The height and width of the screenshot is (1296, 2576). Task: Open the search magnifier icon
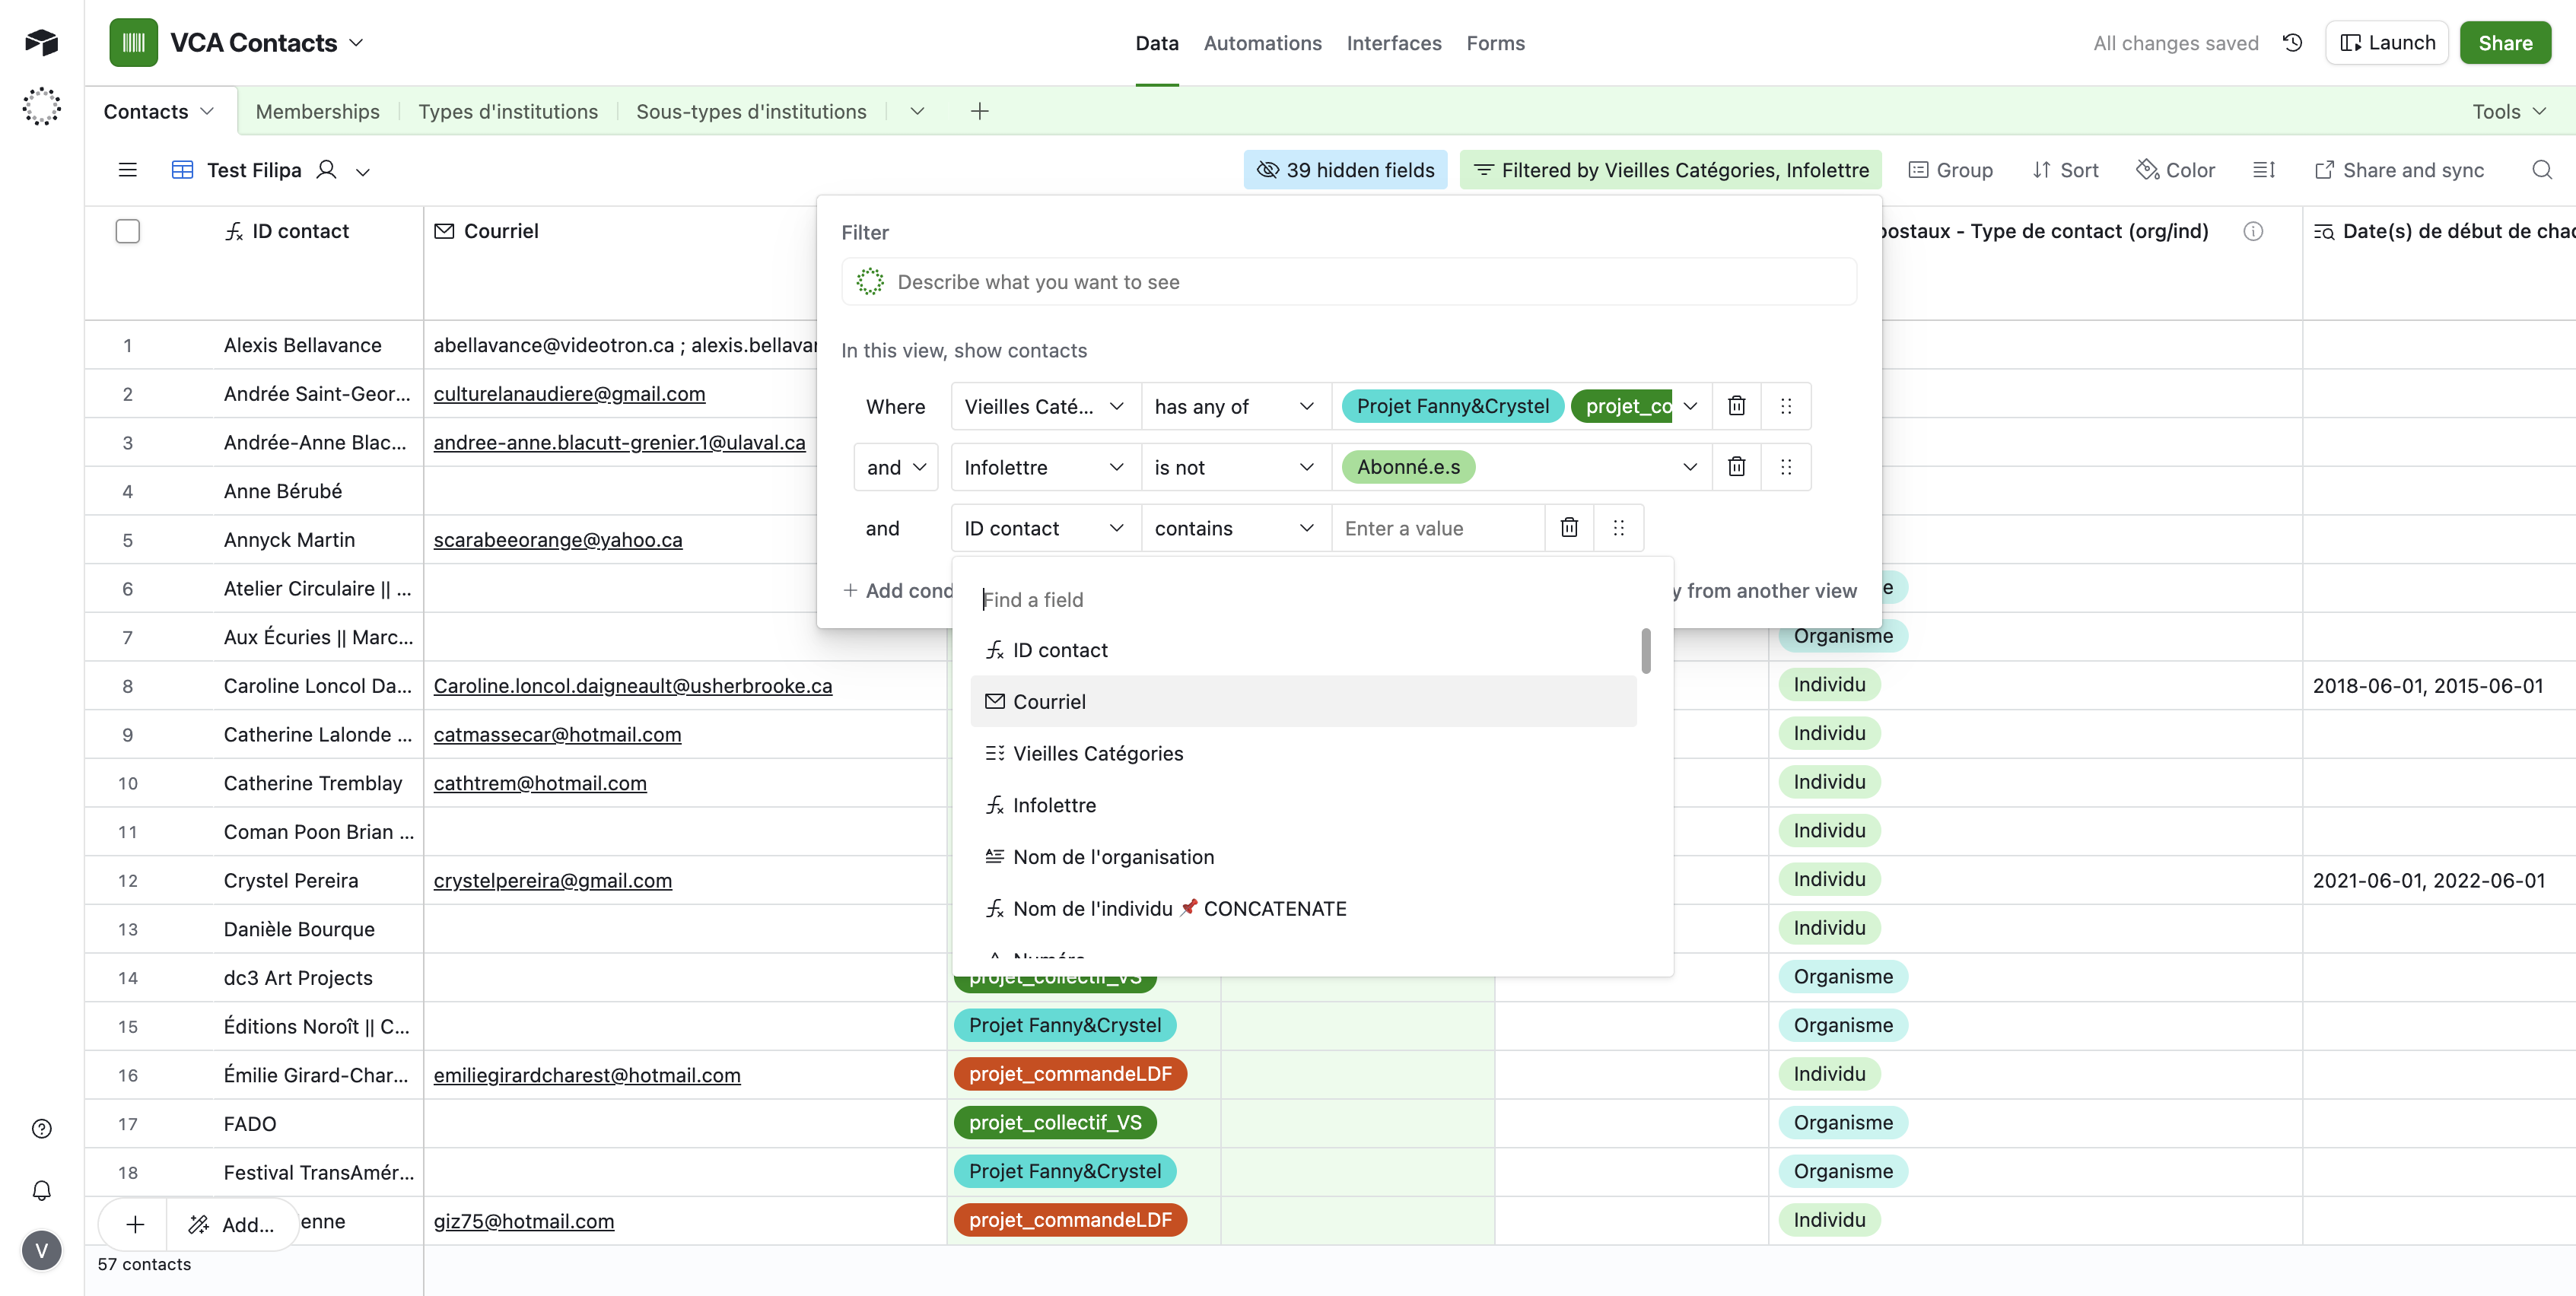2541,170
